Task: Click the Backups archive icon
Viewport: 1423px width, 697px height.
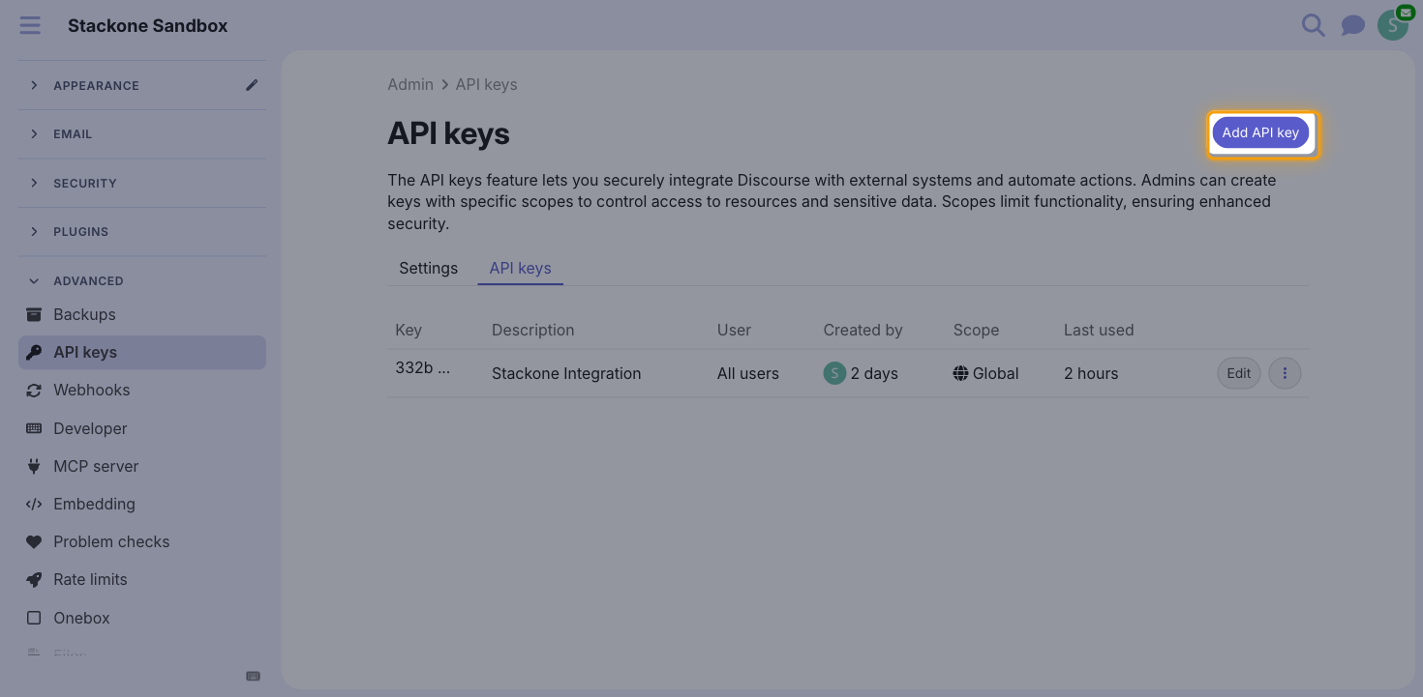Action: point(34,314)
